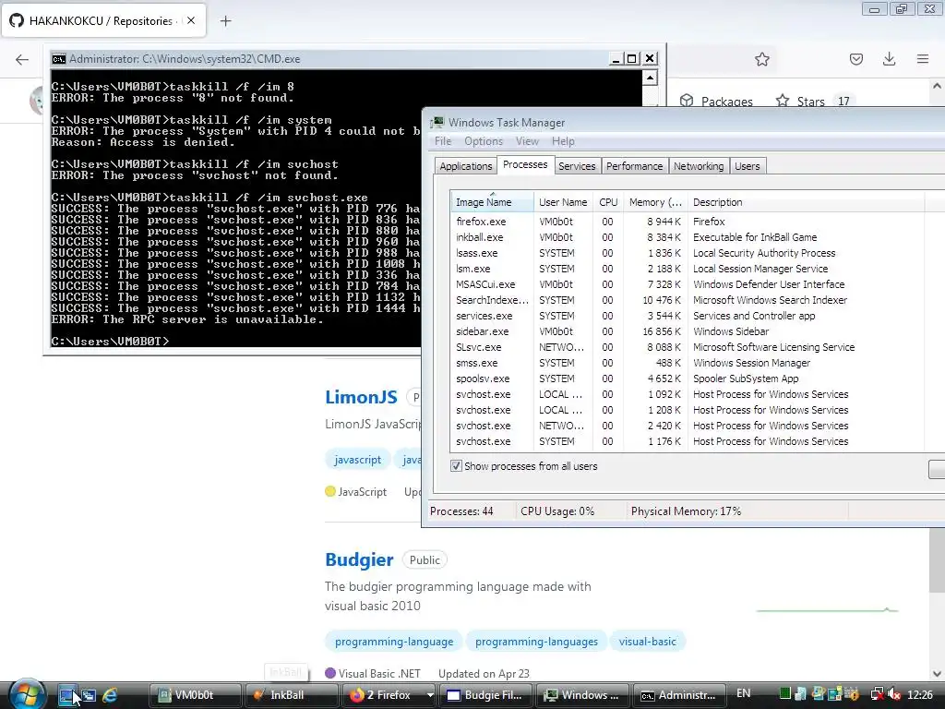
Task: Open the LimonJS repository link
Action: pyautogui.click(x=361, y=397)
